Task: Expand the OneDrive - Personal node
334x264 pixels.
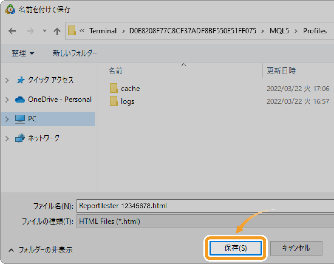Action: [7, 100]
